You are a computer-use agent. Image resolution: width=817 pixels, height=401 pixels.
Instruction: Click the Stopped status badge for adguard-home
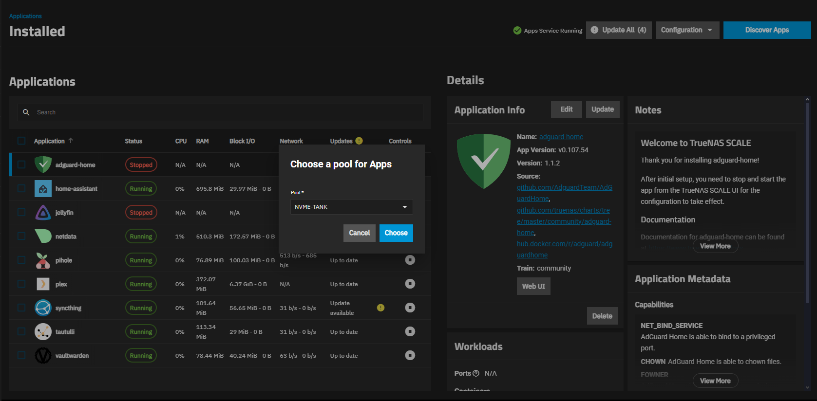(x=141, y=165)
